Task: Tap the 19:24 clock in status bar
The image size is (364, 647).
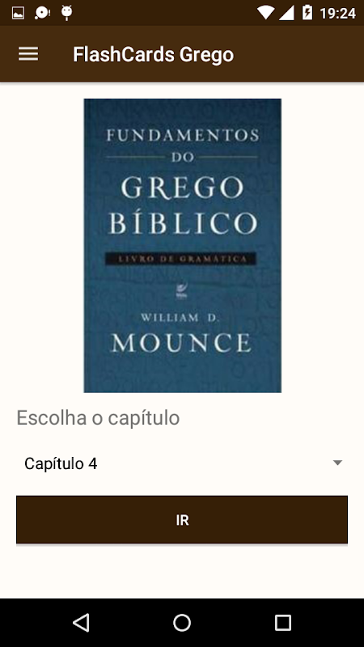Action: pyautogui.click(x=337, y=13)
